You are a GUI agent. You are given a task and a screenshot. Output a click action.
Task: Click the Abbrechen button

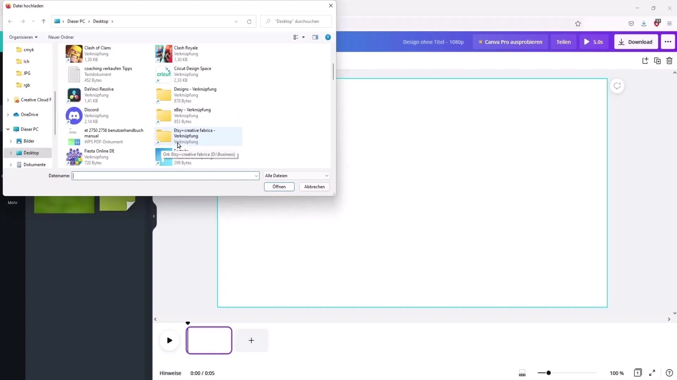(x=315, y=187)
